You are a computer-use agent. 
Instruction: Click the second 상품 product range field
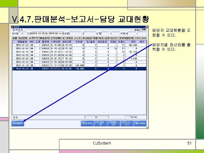90,33
